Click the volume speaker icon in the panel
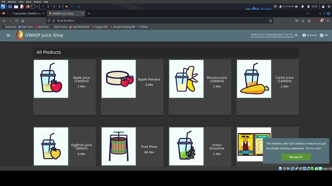This screenshot has width=332, height=186. point(296,6)
